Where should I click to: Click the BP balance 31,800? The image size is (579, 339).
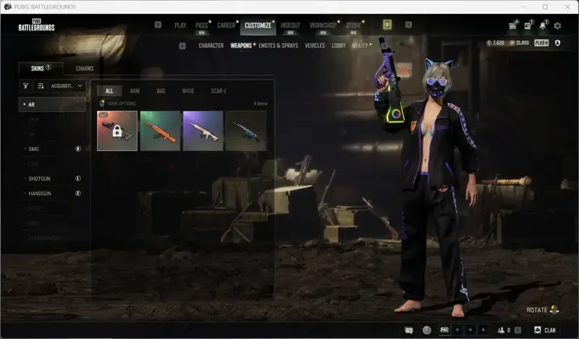(x=519, y=43)
